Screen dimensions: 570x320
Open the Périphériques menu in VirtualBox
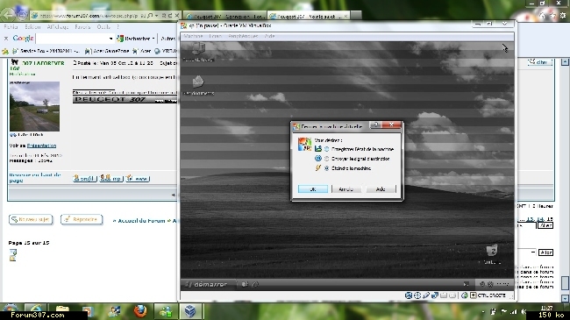[x=243, y=36]
